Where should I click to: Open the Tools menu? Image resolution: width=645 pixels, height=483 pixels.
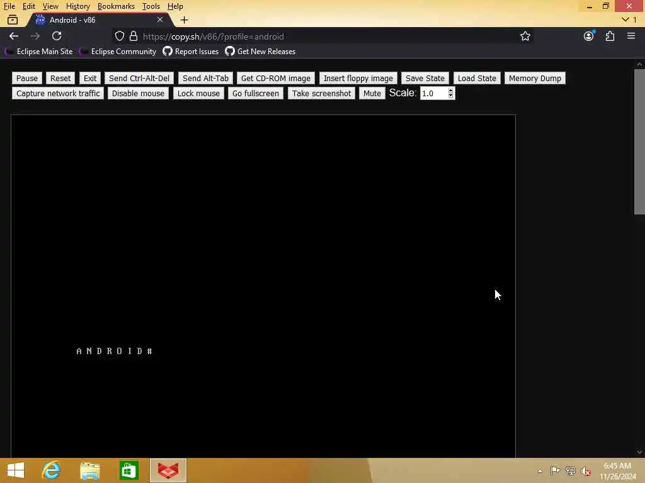click(151, 6)
